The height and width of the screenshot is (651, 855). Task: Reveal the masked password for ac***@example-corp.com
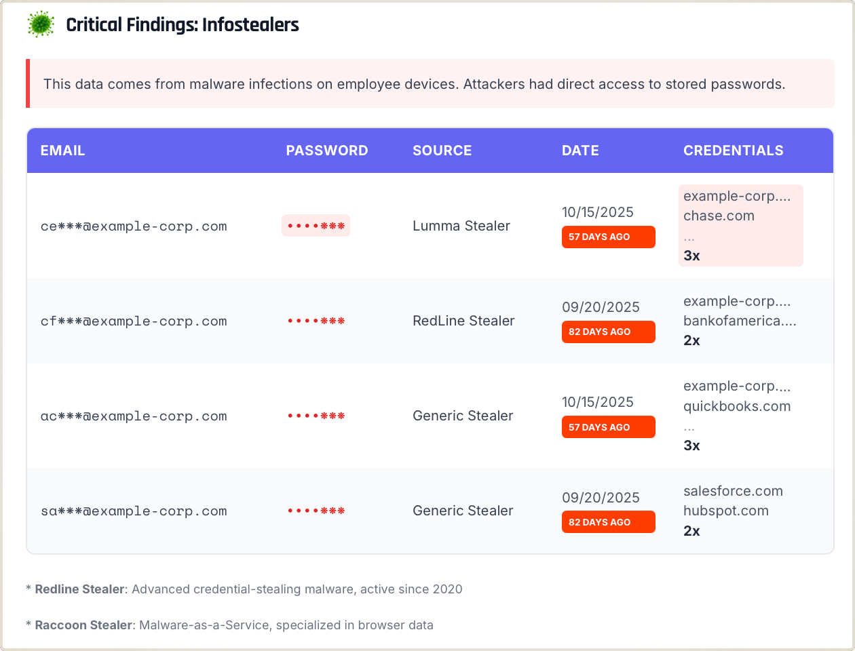pyautogui.click(x=316, y=415)
